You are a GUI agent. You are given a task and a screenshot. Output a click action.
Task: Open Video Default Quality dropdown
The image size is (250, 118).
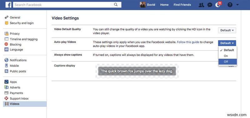[x=227, y=30]
